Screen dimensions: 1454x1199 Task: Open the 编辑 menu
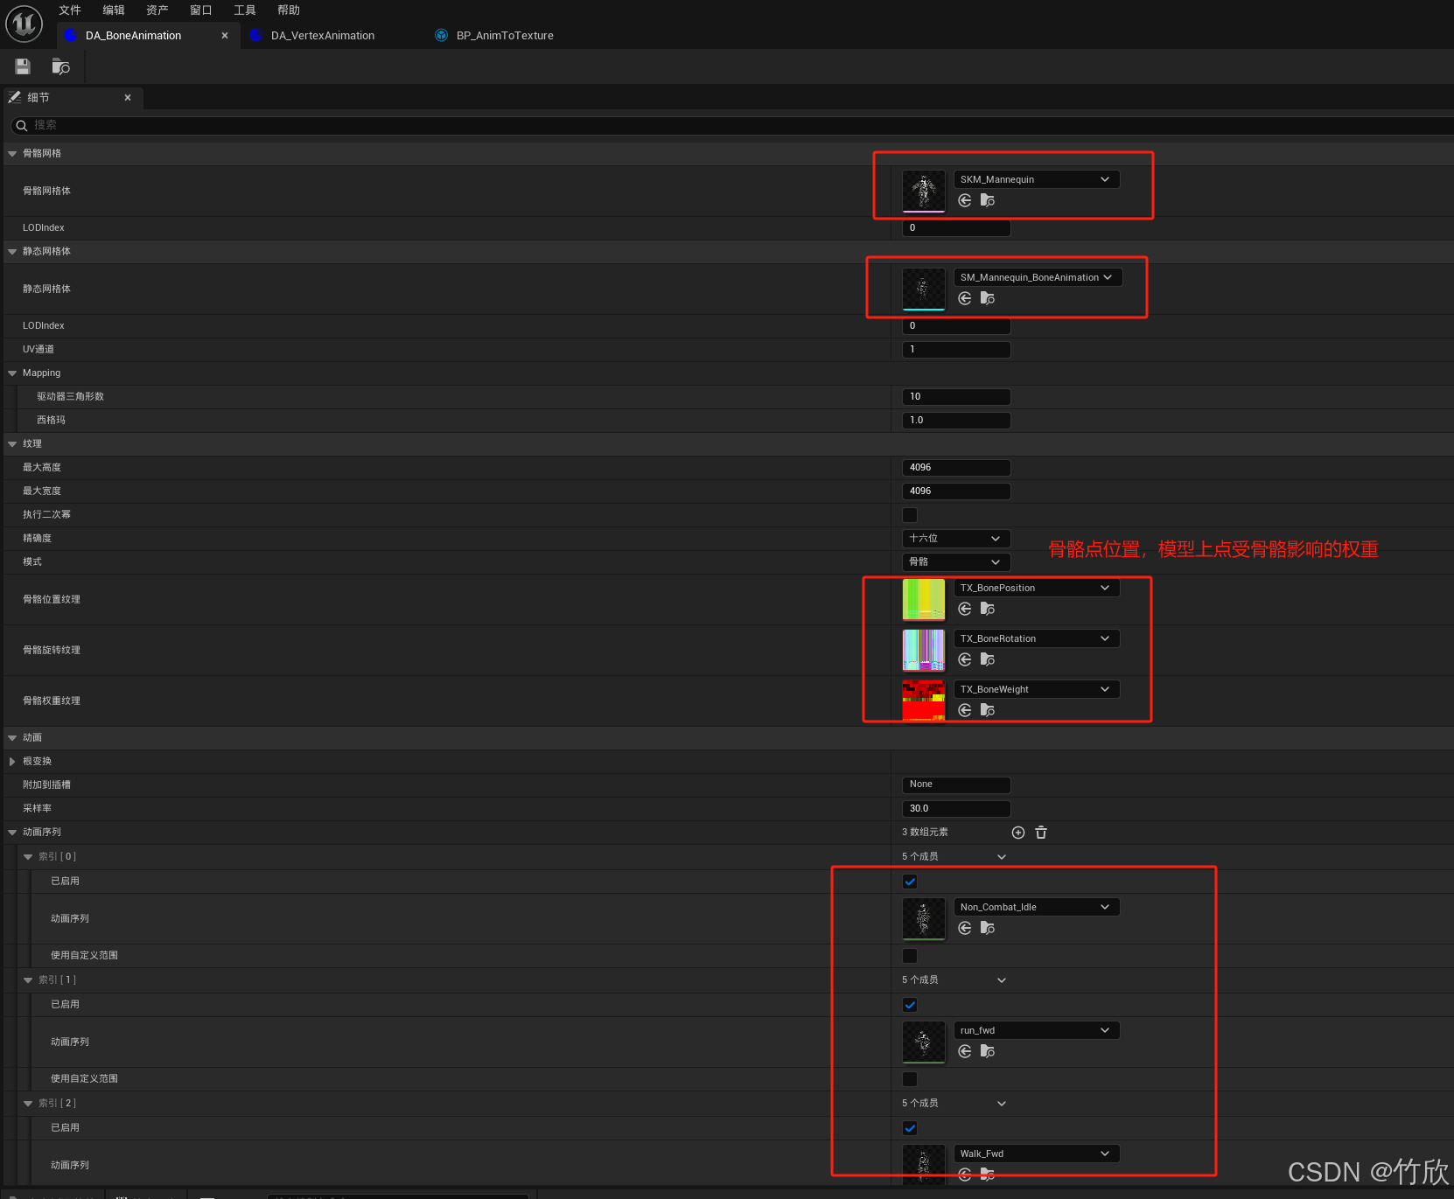(x=113, y=10)
